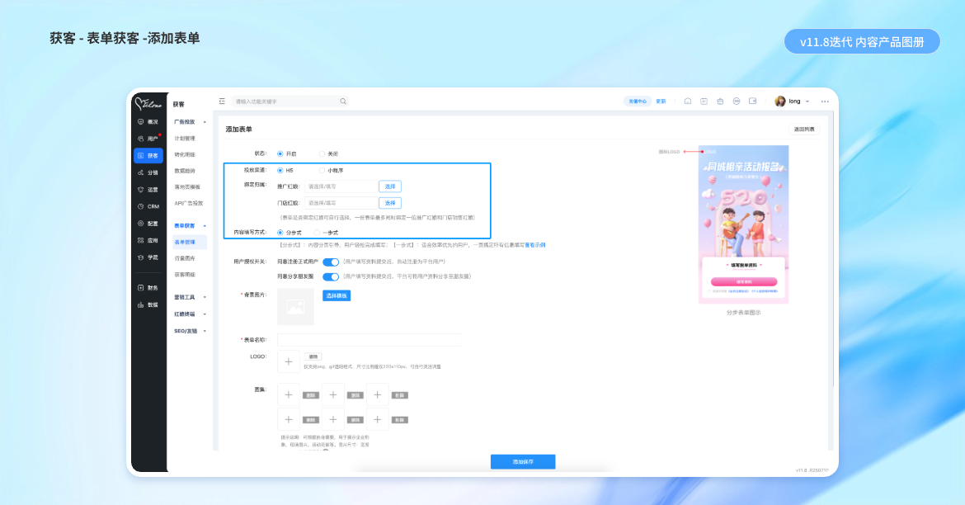Open 转化明细 submenu item
This screenshot has width=965, height=505.
pos(185,154)
